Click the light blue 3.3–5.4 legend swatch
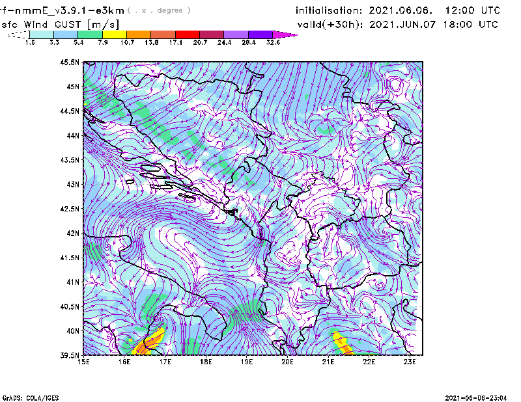Screen dimensions: 521x402 [66, 34]
